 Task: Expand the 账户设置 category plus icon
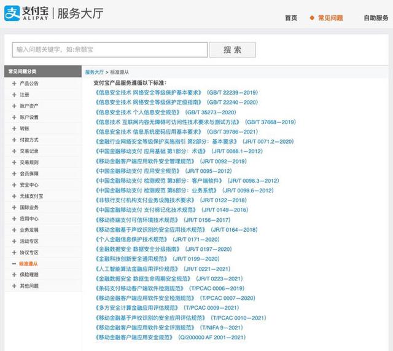point(14,117)
